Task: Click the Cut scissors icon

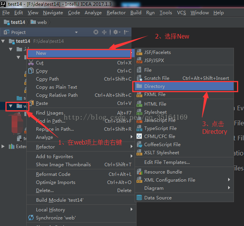Action: (31, 62)
